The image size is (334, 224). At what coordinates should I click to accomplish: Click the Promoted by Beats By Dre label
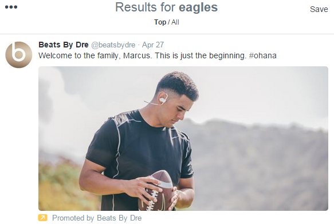(97, 218)
